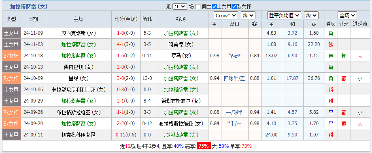This screenshot has width=372, height=153.
Task: Click the 盘口 sub-header
Action: 235,24
